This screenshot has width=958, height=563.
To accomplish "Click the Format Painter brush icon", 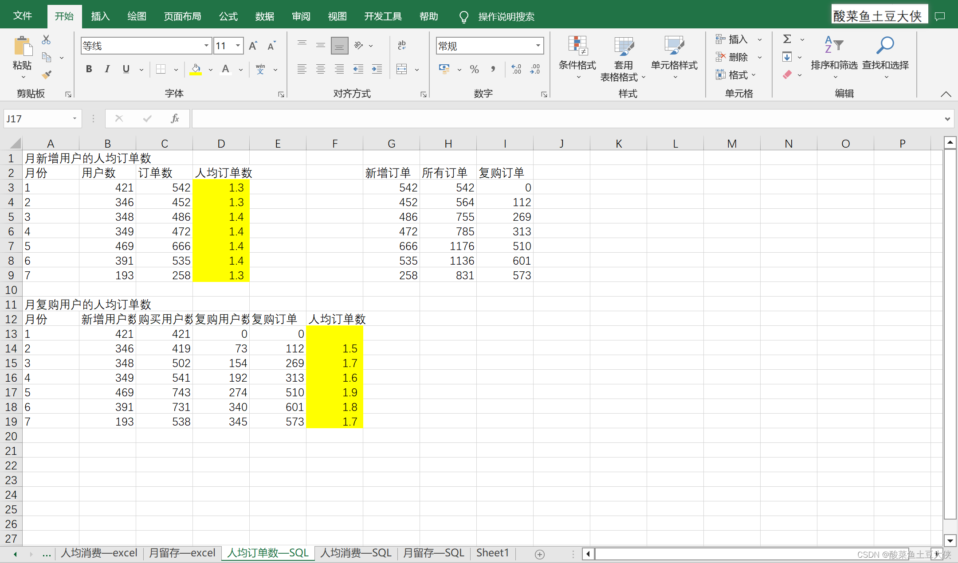I will pyautogui.click(x=47, y=74).
